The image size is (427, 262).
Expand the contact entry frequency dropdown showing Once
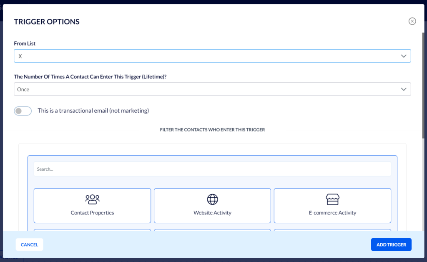[x=212, y=89]
